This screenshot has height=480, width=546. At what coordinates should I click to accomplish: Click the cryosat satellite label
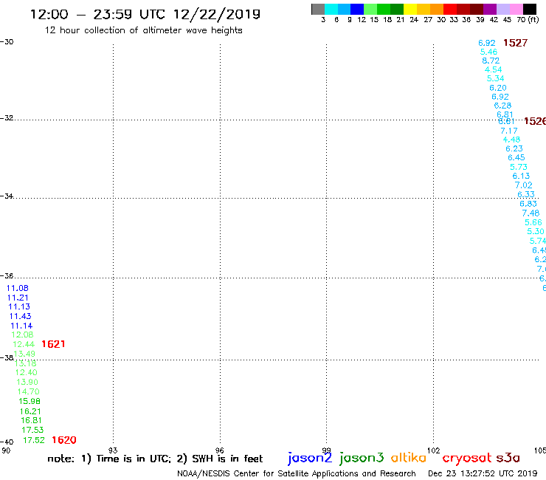point(467,459)
